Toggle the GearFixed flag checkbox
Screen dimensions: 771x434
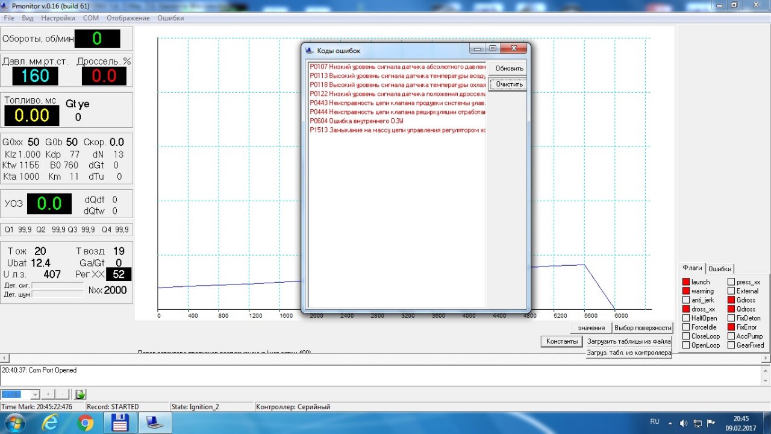(731, 345)
